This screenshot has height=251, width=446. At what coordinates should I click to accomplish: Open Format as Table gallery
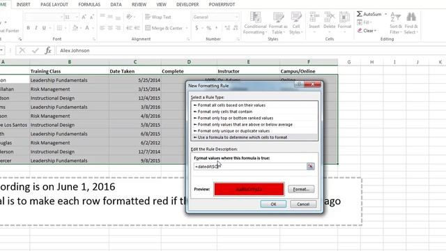(x=278, y=23)
